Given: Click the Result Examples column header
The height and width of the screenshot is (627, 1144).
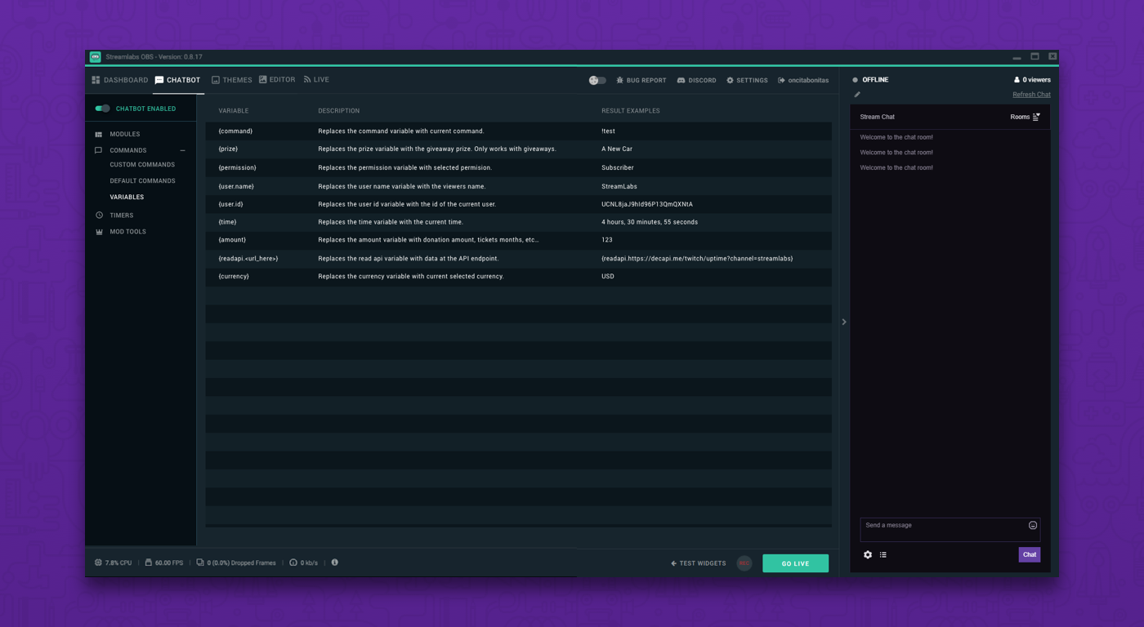Looking at the screenshot, I should [x=631, y=111].
